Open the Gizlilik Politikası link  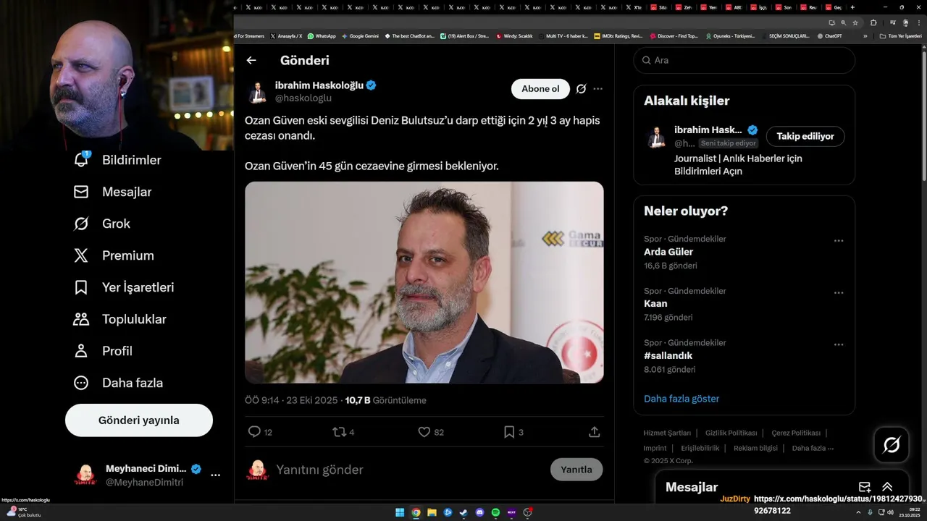coord(731,433)
